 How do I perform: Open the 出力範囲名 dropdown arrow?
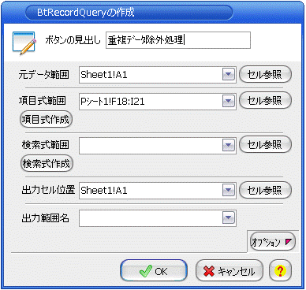pyautogui.click(x=228, y=217)
